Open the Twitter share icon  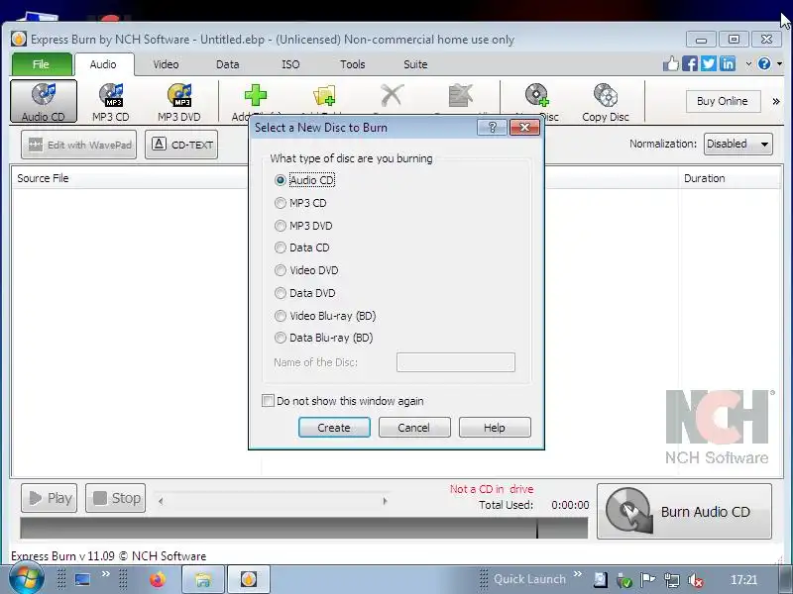pyautogui.click(x=709, y=63)
